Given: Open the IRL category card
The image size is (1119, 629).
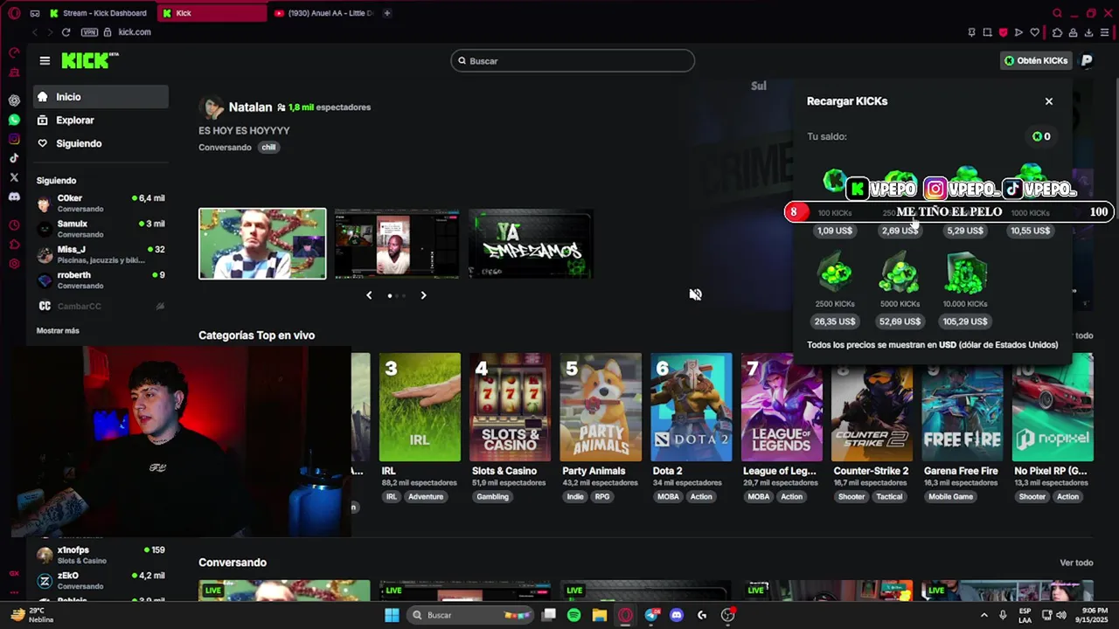Looking at the screenshot, I should pyautogui.click(x=420, y=407).
